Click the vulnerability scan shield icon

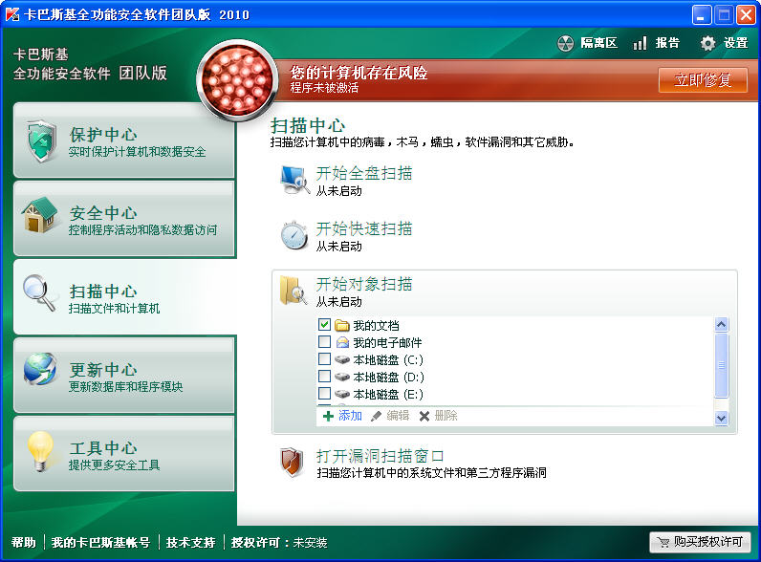293,463
